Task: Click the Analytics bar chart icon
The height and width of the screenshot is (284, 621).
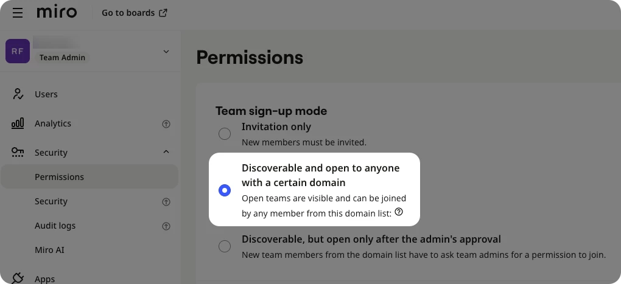Action: [x=18, y=123]
